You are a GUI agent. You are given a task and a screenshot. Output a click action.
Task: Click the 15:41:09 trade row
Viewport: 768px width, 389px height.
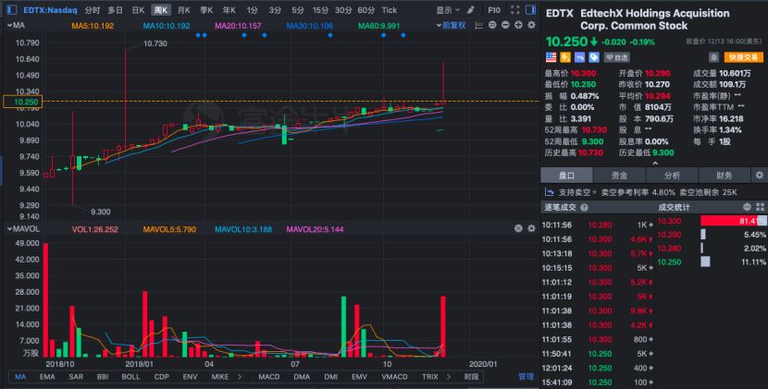pyautogui.click(x=598, y=383)
